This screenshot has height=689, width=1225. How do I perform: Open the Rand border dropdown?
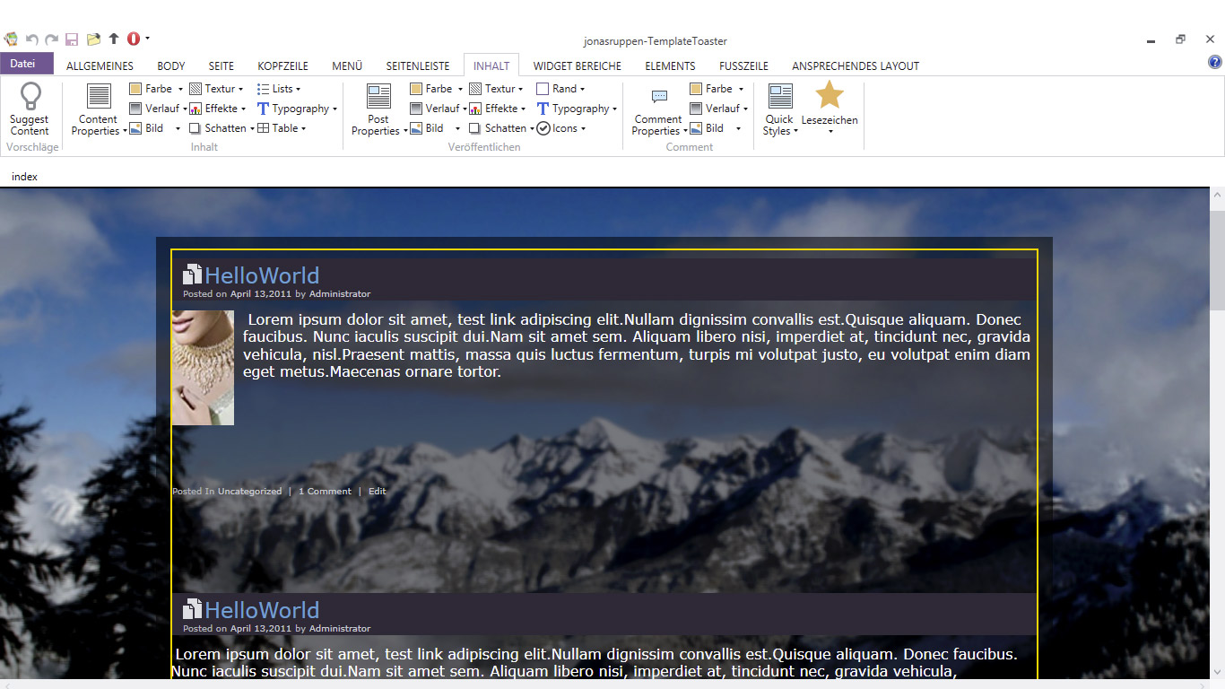click(x=560, y=89)
